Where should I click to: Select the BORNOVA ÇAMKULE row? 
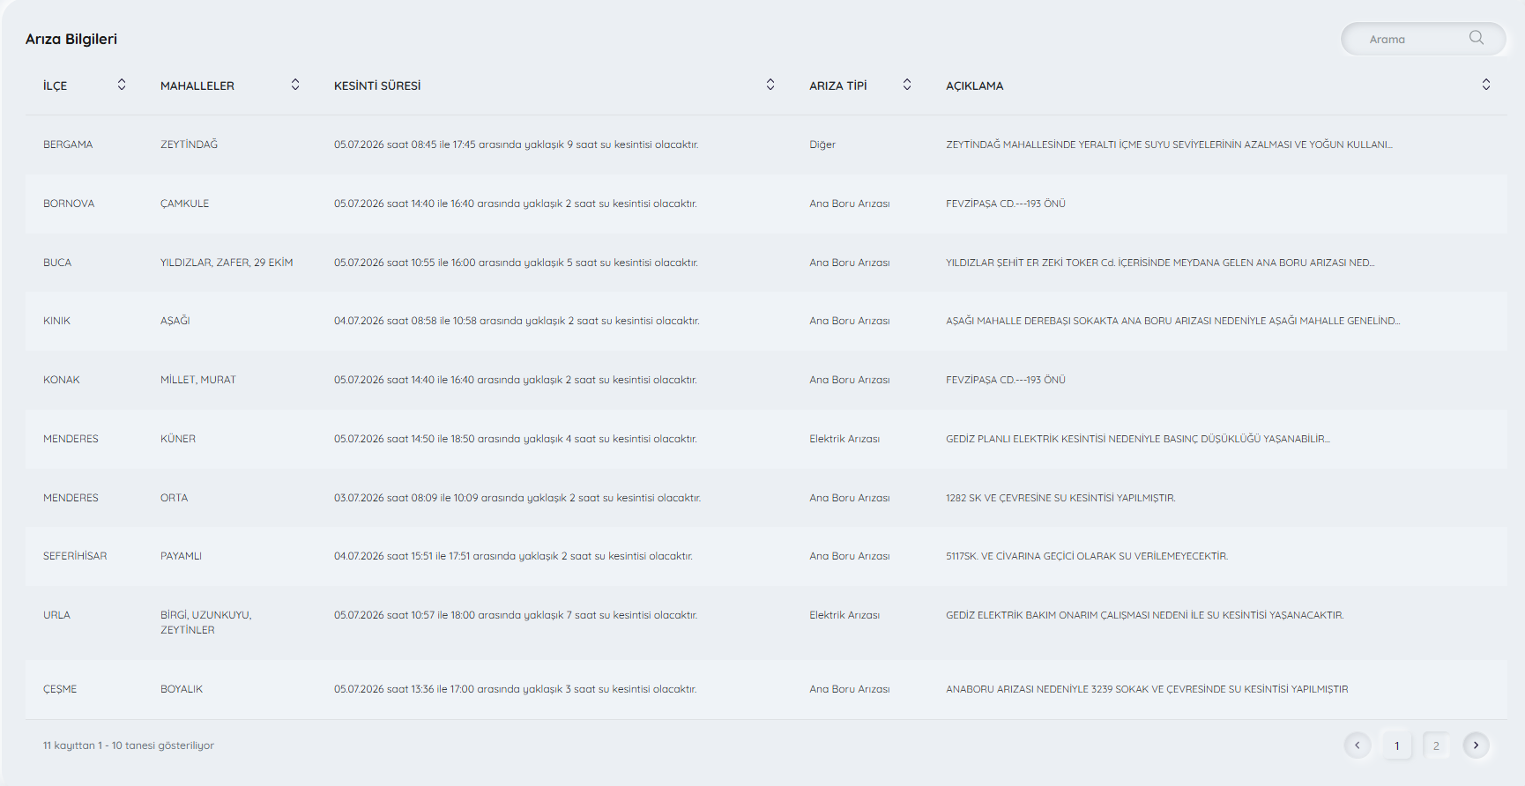766,204
